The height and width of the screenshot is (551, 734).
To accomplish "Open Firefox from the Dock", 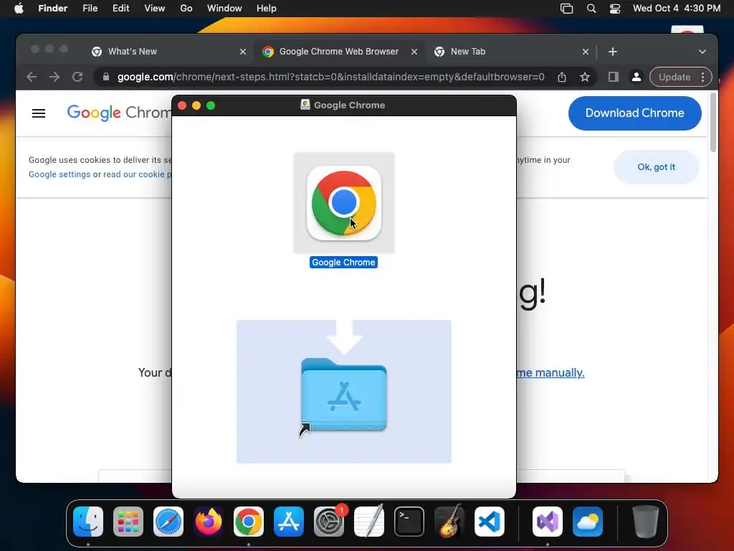I will click(x=209, y=522).
